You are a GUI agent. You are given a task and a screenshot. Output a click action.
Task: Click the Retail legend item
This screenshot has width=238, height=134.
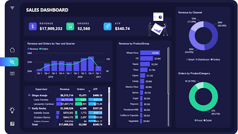click(190, 59)
